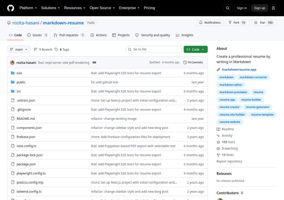284x200 pixels.
Task: Open the Solutions dropdown menu
Action: tap(50, 8)
